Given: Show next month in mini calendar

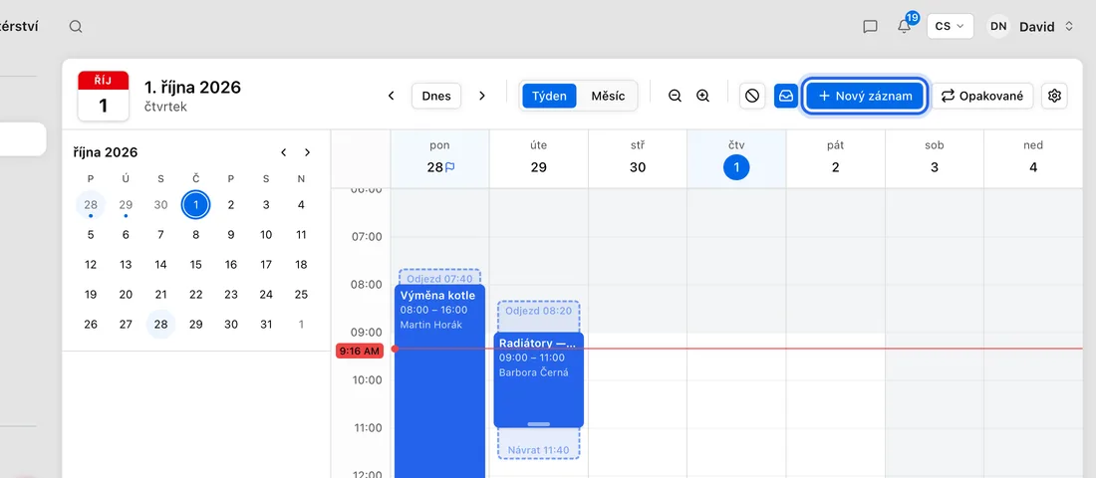Looking at the screenshot, I should [x=307, y=152].
